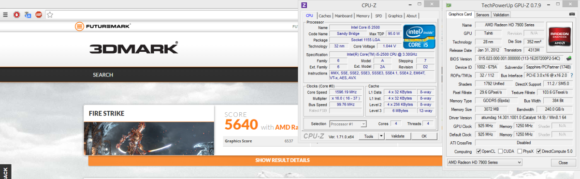The height and width of the screenshot is (179, 580).
Task: Open the Tools dropdown arrow in CPU-Z
Action: tap(381, 136)
